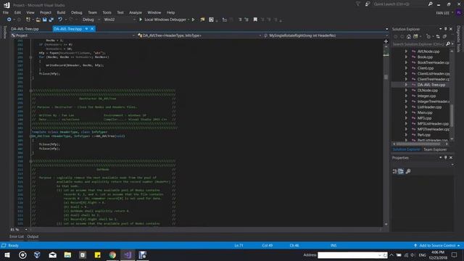The image size is (464, 261).
Task: Click Add to Source Control
Action: 436,245
